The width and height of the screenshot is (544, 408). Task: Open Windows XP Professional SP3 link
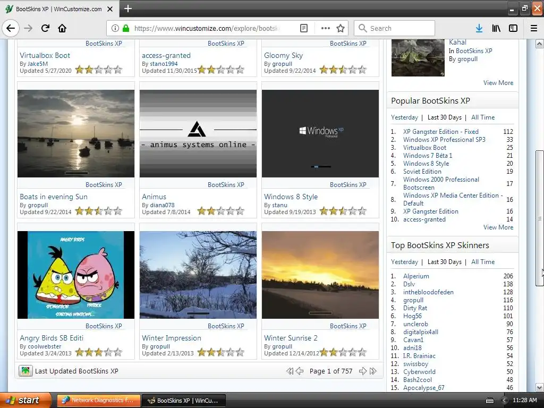click(x=444, y=140)
